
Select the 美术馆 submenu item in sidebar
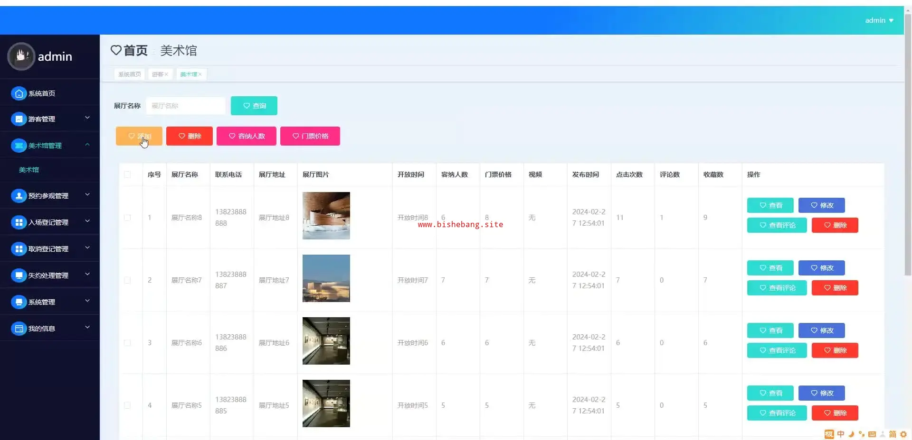tap(29, 170)
